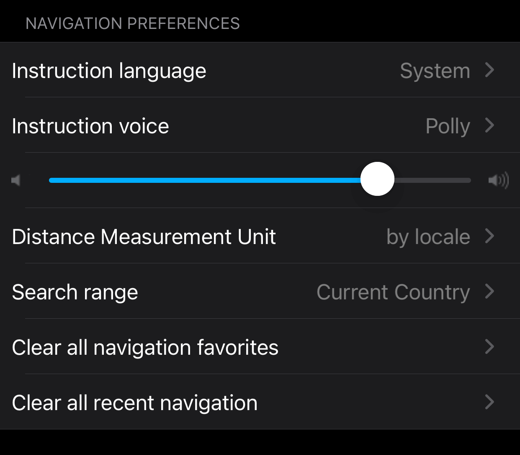520x455 pixels.
Task: Select Clear all navigation favorites
Action: tap(260, 346)
